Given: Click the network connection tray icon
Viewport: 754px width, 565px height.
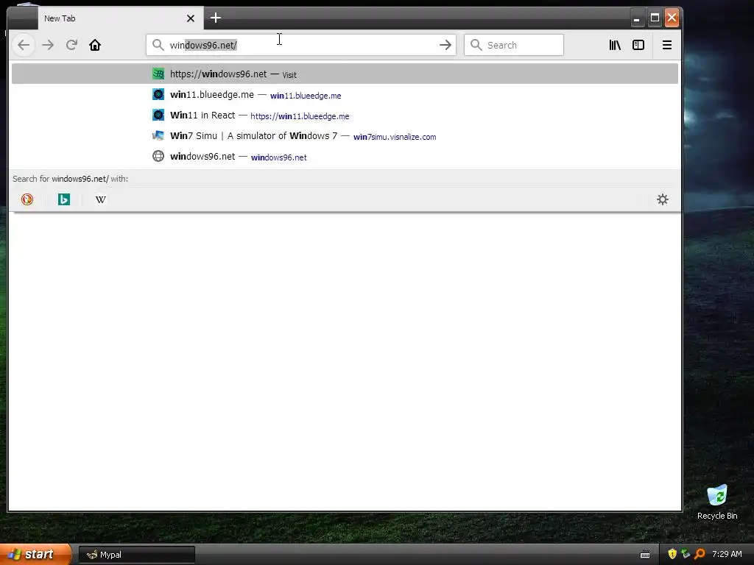Looking at the screenshot, I should click(686, 554).
